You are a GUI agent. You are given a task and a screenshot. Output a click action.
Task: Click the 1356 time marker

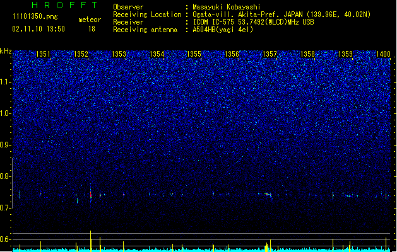pyautogui.click(x=232, y=54)
